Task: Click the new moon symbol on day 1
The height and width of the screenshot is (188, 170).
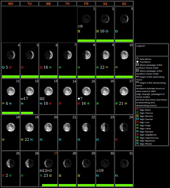Action: tap(79, 26)
